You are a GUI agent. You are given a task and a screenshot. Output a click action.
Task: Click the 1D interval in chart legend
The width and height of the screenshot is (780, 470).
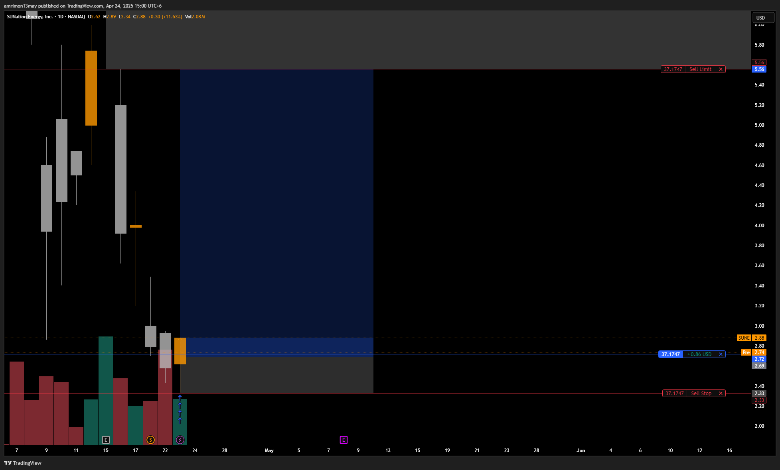pos(61,16)
